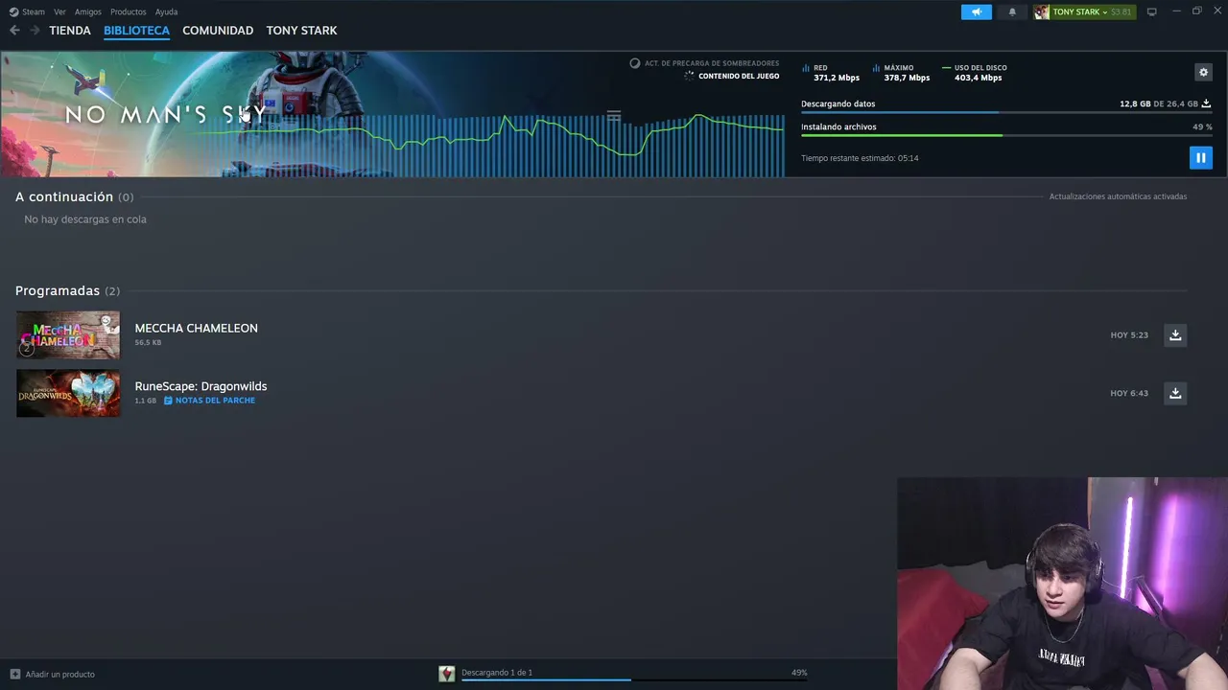This screenshot has height=690, width=1228.
Task: Click the ACT. DE PRECARGA DE SOMBREADORES label
Action: click(712, 63)
